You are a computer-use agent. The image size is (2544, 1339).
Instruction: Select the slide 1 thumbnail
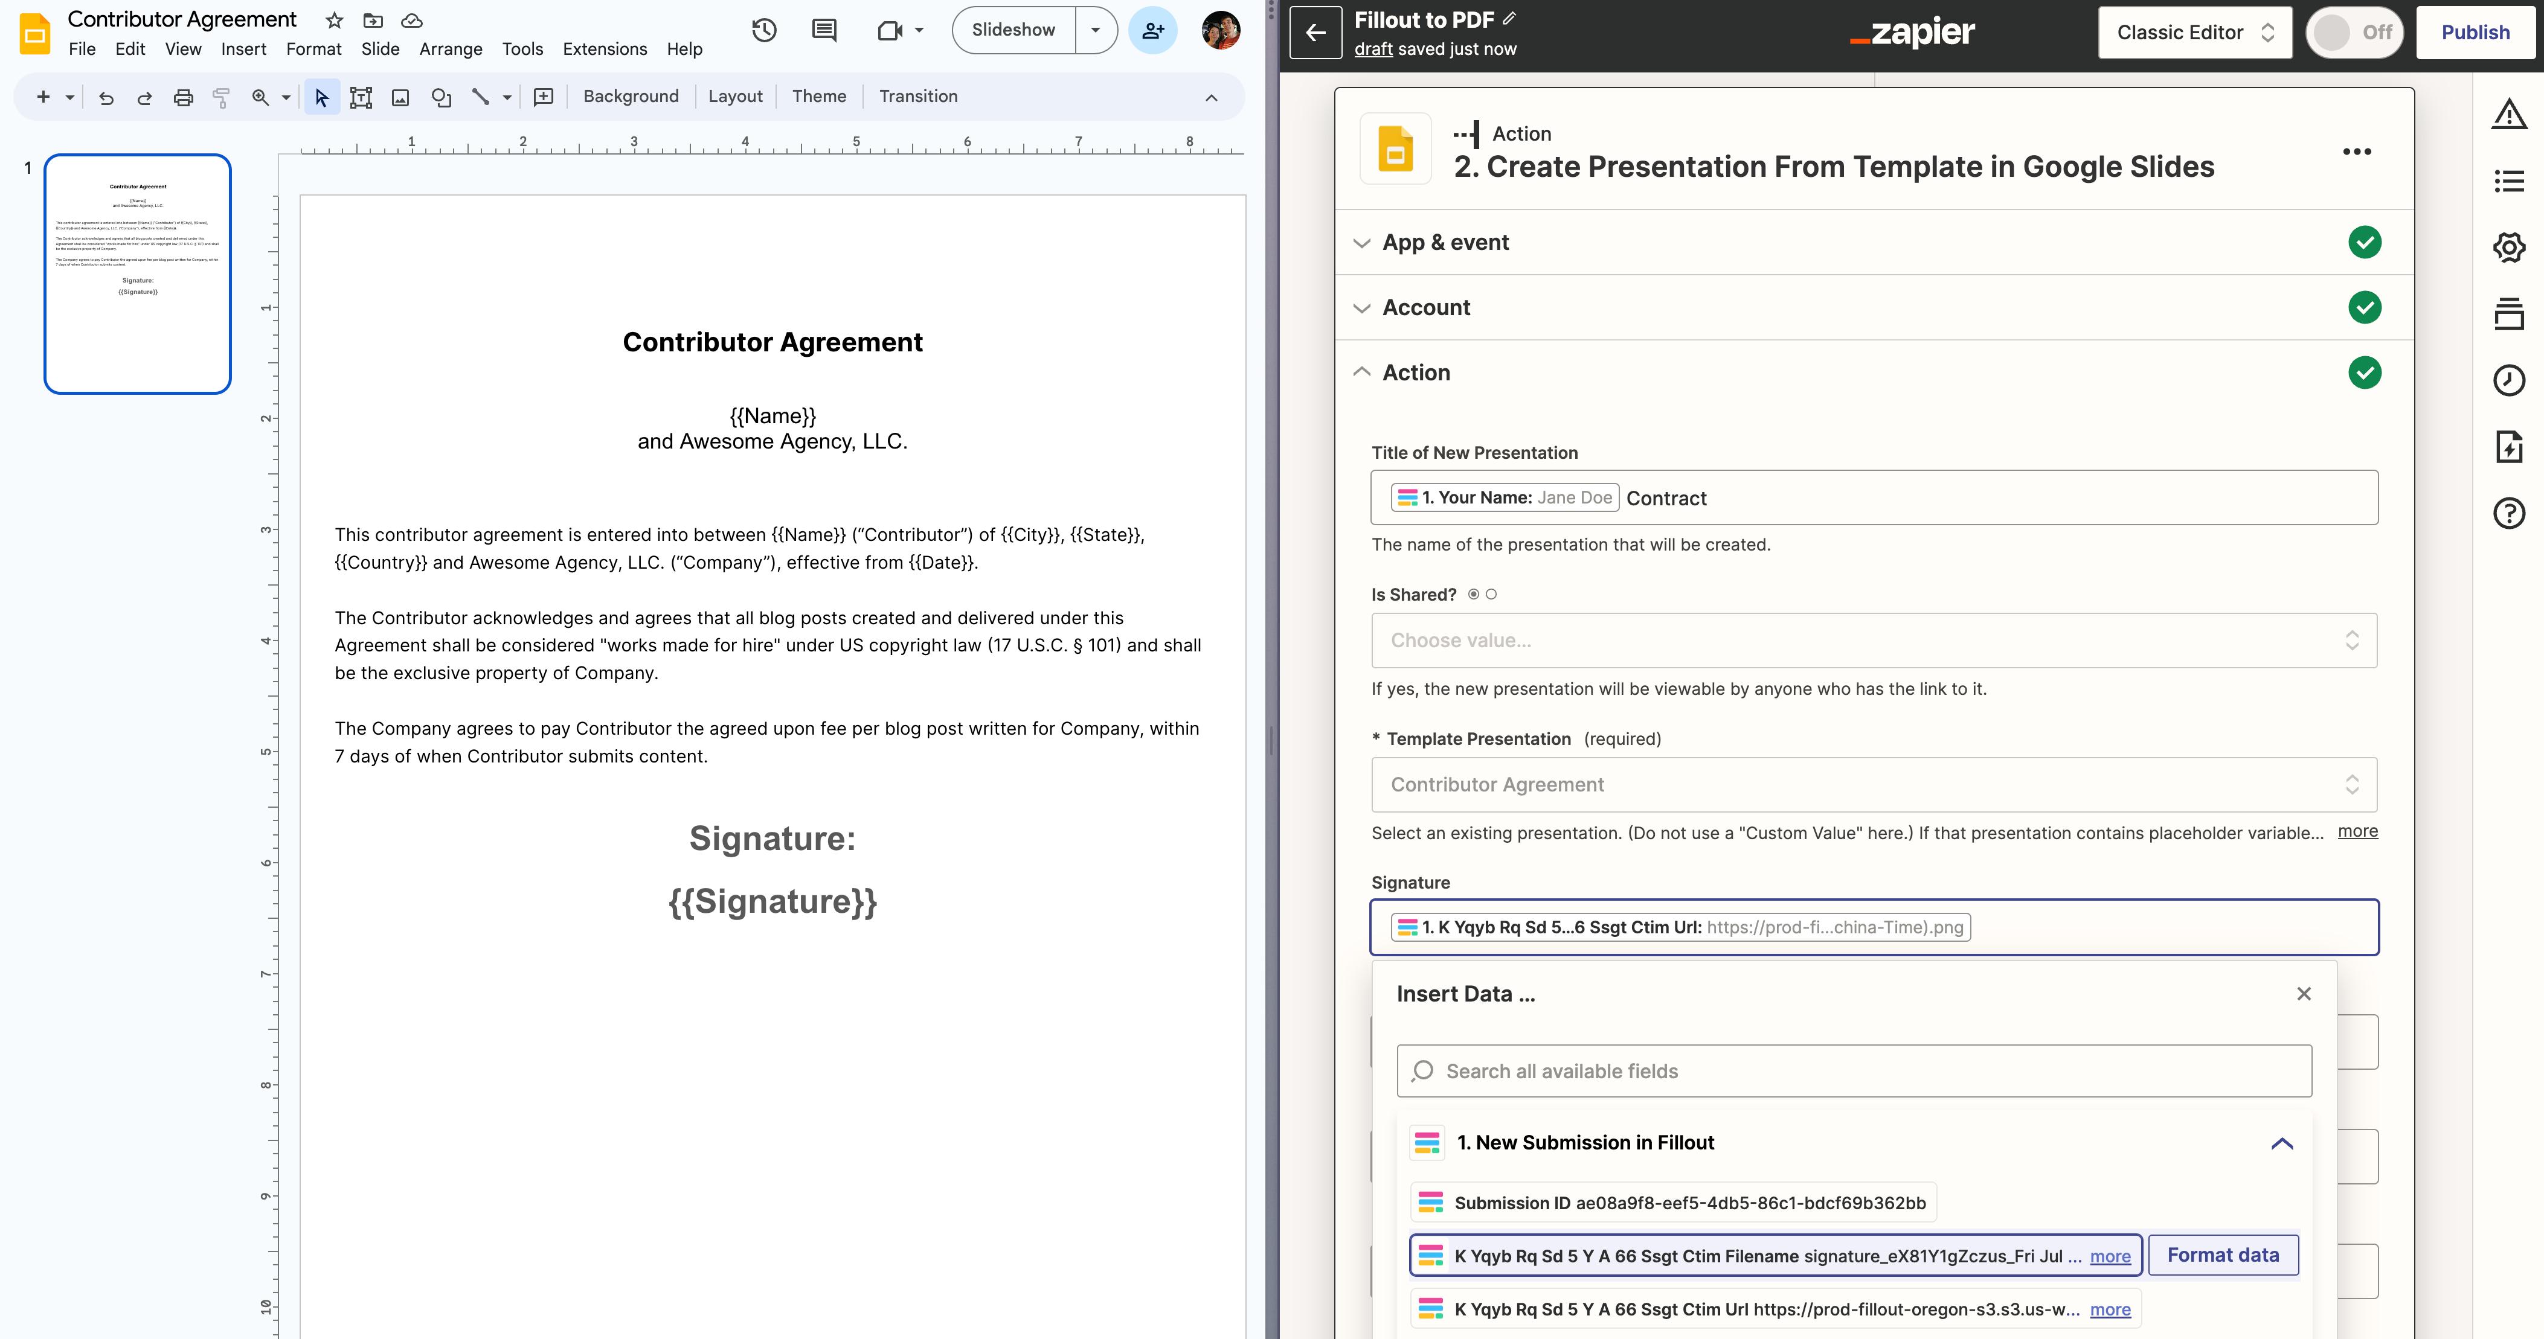point(137,275)
